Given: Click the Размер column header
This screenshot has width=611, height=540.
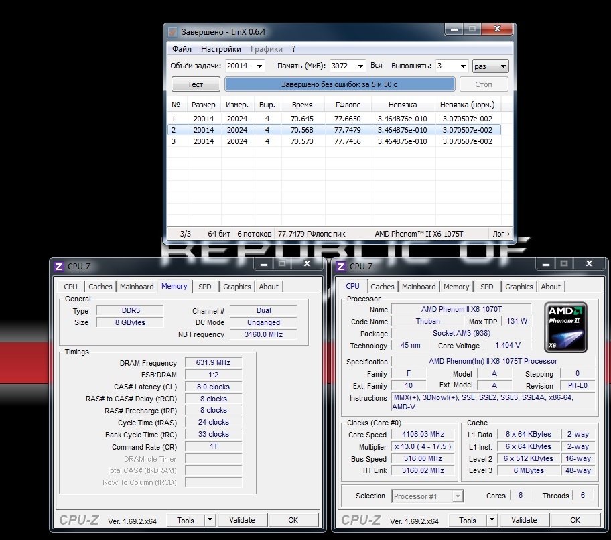Looking at the screenshot, I should (x=204, y=105).
